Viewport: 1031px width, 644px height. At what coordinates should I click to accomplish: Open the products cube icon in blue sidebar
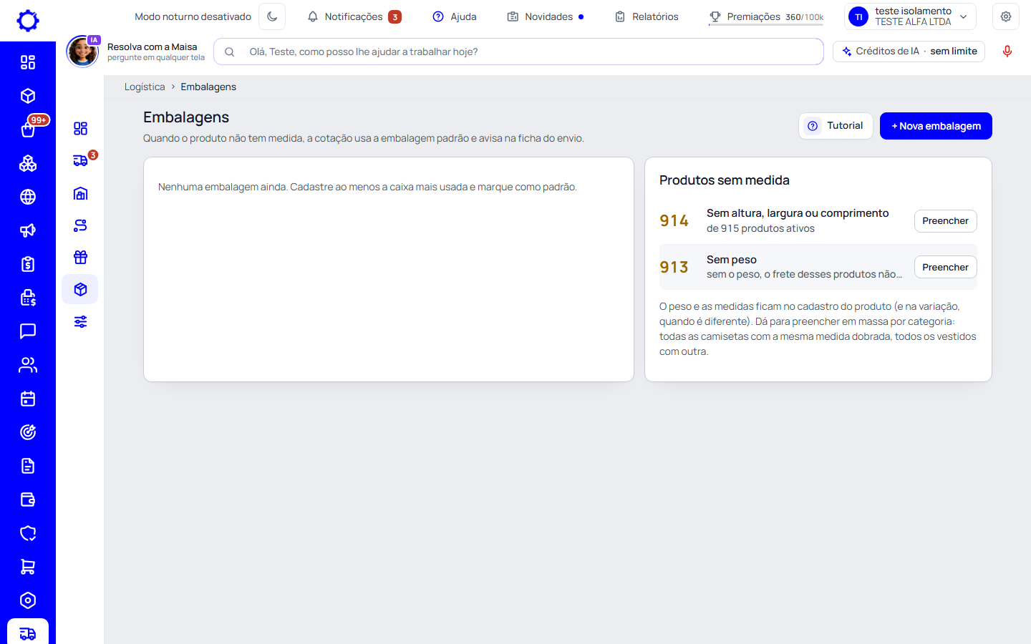tap(28, 96)
